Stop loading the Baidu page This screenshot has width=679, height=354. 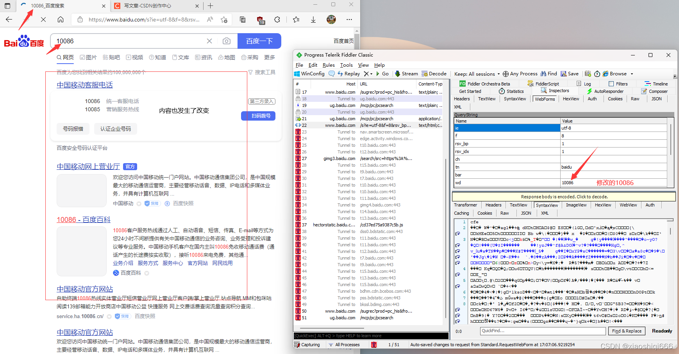point(43,20)
